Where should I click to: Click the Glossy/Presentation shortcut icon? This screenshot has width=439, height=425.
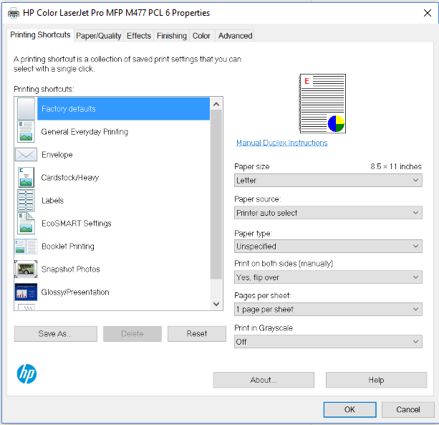(x=26, y=292)
